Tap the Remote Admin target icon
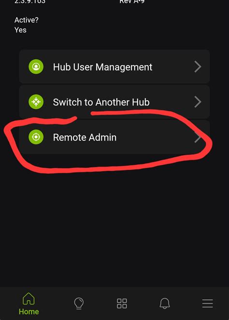 click(x=36, y=137)
